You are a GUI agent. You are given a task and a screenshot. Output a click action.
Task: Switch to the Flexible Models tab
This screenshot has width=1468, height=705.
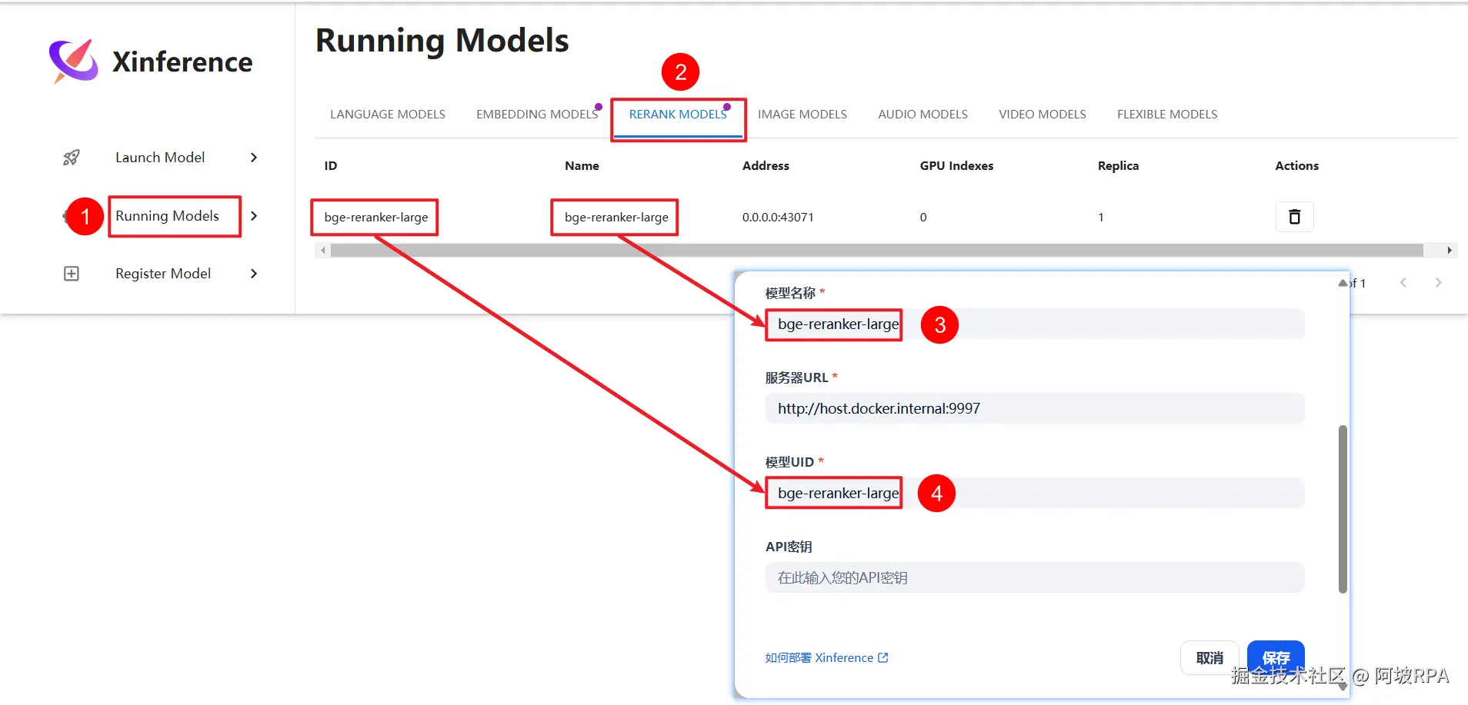point(1167,115)
